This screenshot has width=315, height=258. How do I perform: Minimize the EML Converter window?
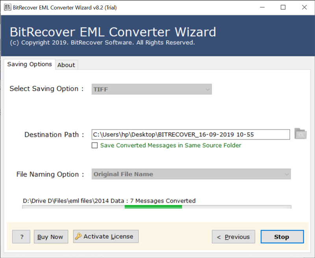[x=262, y=7]
